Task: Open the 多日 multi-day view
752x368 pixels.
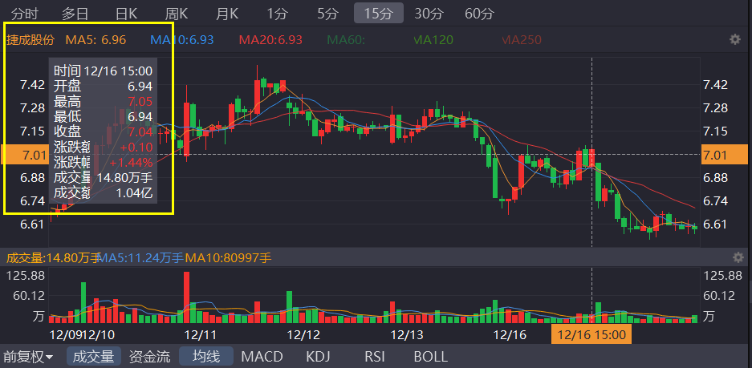Action: (x=75, y=14)
